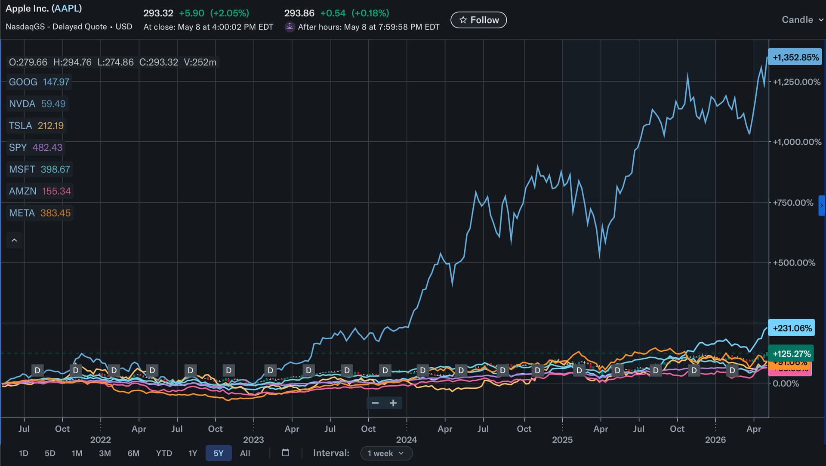The width and height of the screenshot is (826, 466).
Task: Open the Interval '1 week' dropdown
Action: pos(386,453)
